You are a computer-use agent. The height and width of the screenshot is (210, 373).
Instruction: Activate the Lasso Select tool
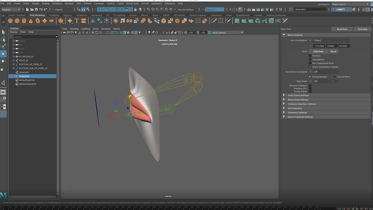point(3,39)
